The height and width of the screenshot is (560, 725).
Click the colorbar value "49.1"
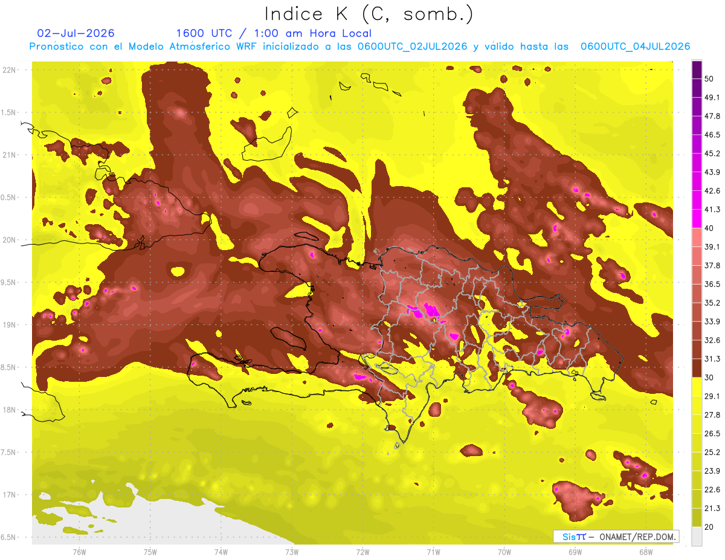pos(712,97)
